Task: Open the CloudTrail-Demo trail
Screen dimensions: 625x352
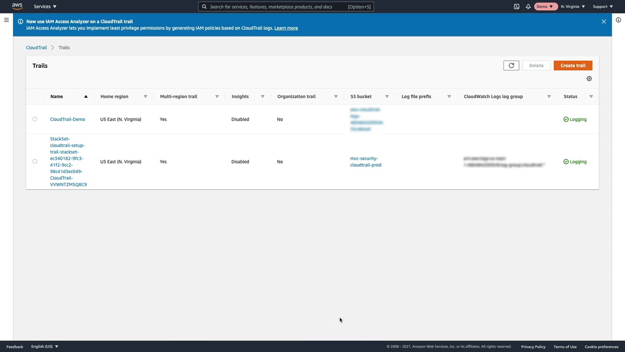Action: [67, 119]
